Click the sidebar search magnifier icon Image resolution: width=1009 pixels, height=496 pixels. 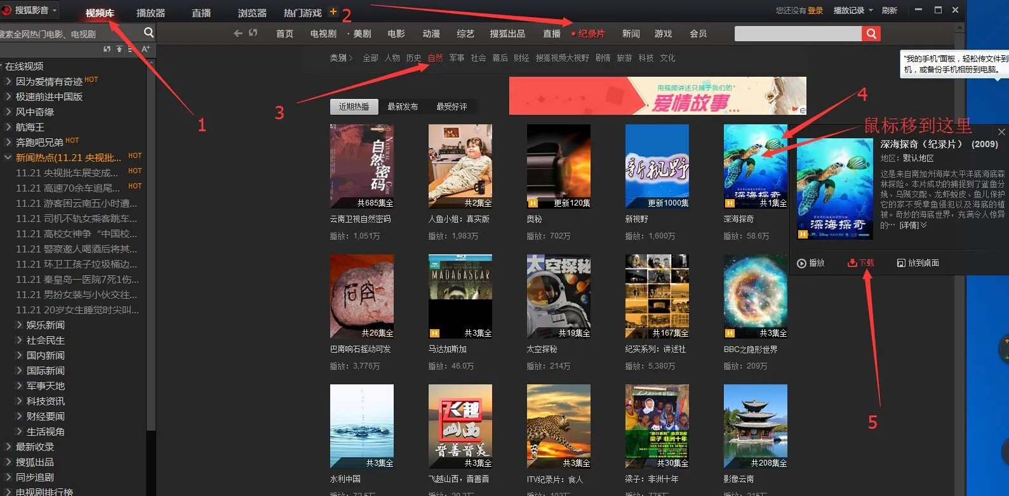coord(149,32)
